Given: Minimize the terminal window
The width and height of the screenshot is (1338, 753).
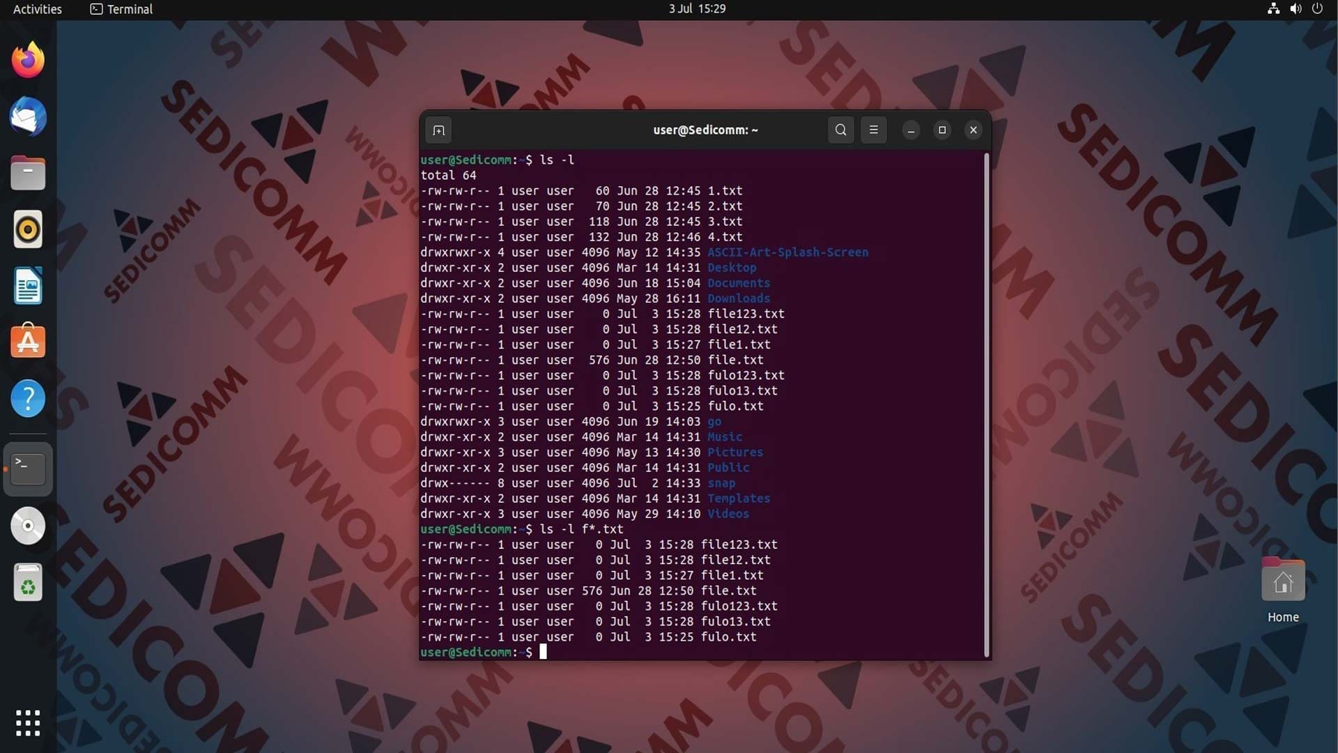Looking at the screenshot, I should tap(911, 130).
